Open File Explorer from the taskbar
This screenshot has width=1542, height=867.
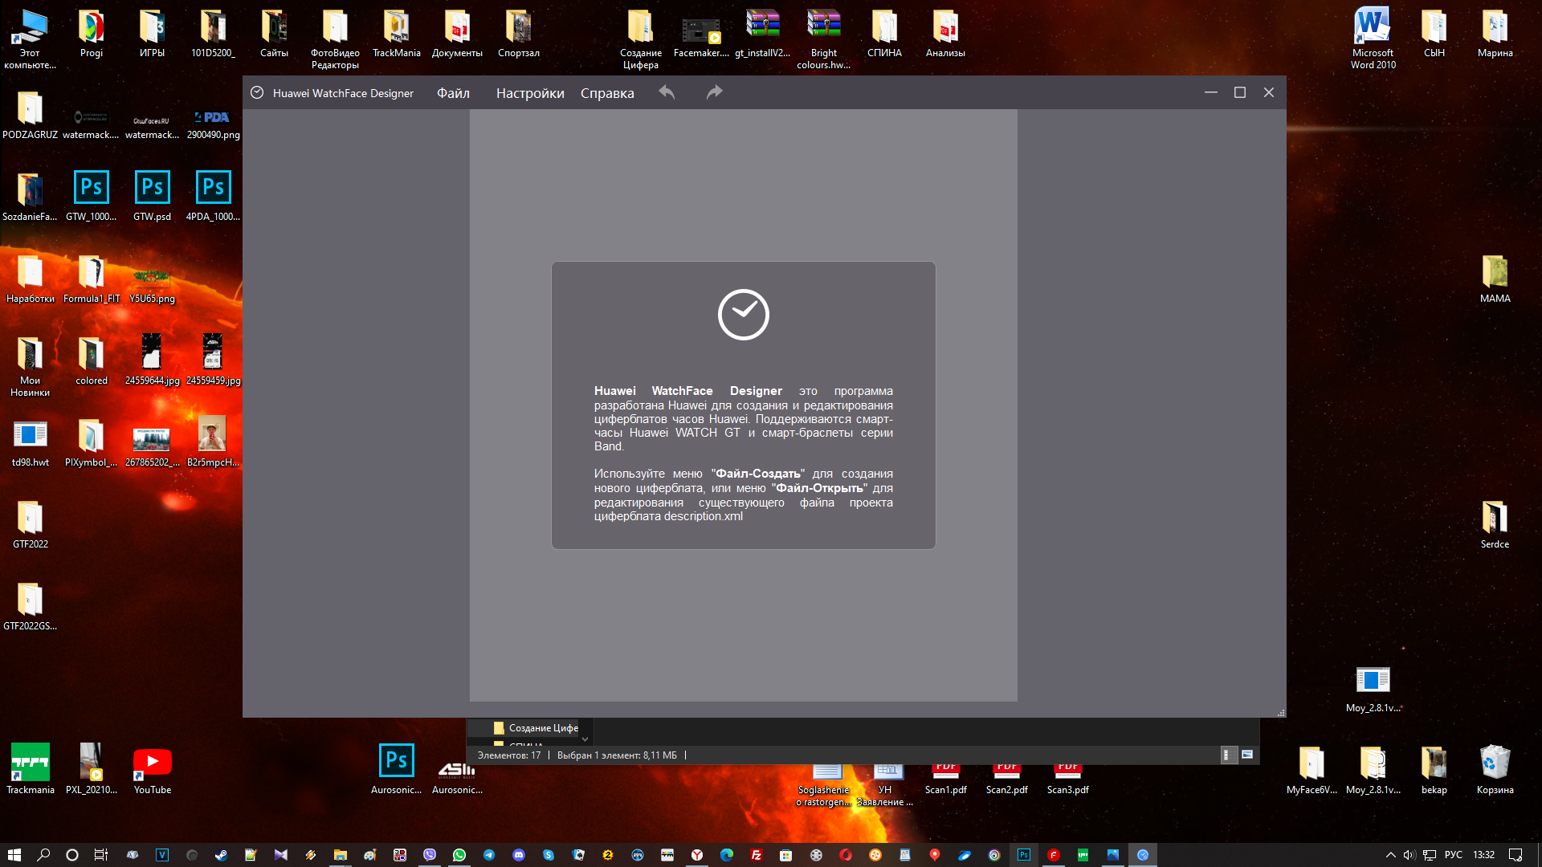click(x=340, y=855)
